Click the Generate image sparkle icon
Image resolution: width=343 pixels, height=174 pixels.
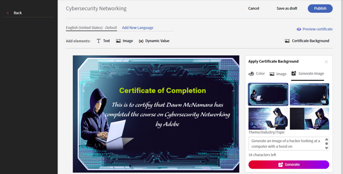294,74
